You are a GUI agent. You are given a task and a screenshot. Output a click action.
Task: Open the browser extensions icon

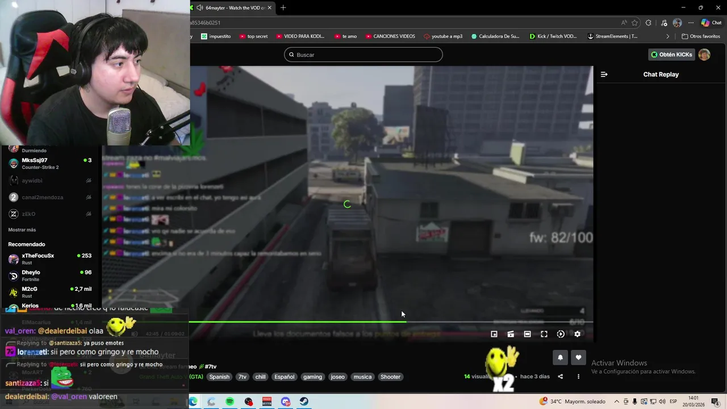649,23
